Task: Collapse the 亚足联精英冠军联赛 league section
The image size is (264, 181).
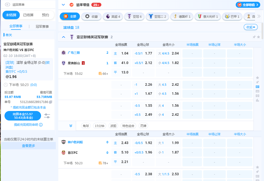Action: (64, 37)
